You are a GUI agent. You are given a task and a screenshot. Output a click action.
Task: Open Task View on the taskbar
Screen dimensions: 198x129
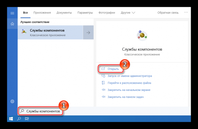tap(27, 119)
